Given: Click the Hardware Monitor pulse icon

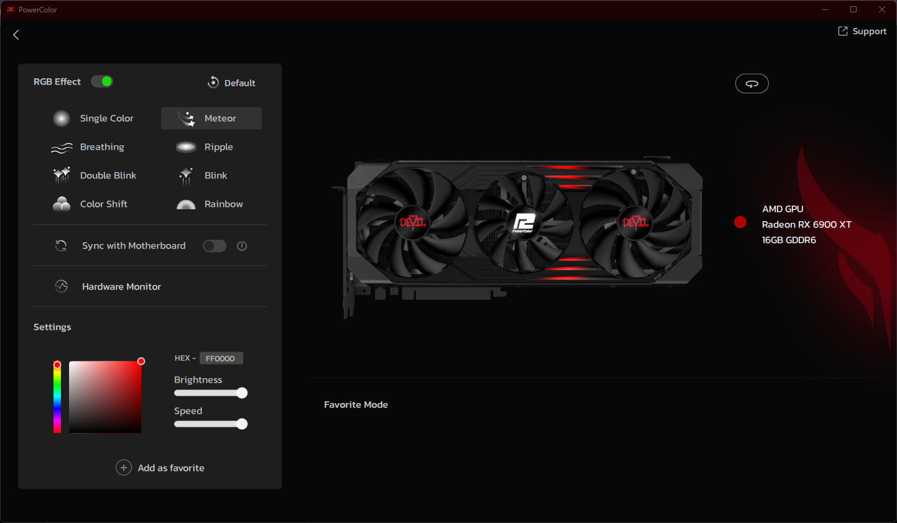Looking at the screenshot, I should click(x=61, y=286).
